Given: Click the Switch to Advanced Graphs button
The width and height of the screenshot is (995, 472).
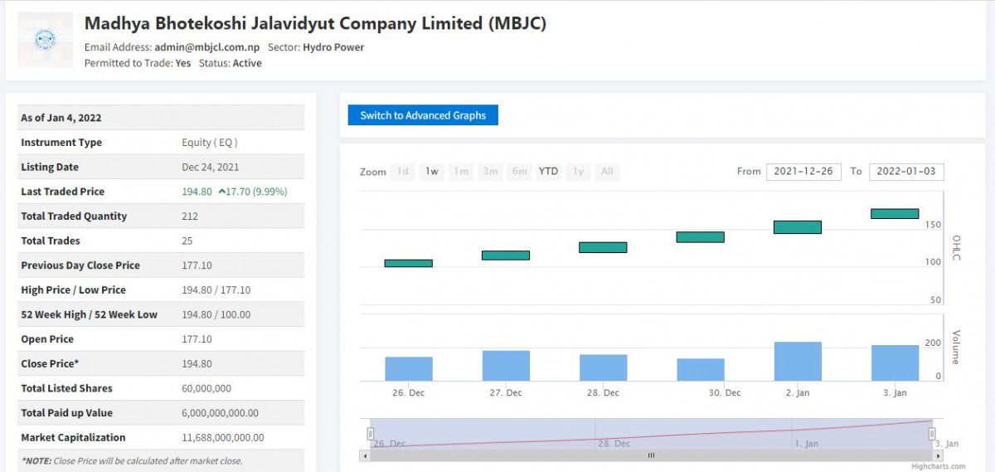Looking at the screenshot, I should pos(423,115).
